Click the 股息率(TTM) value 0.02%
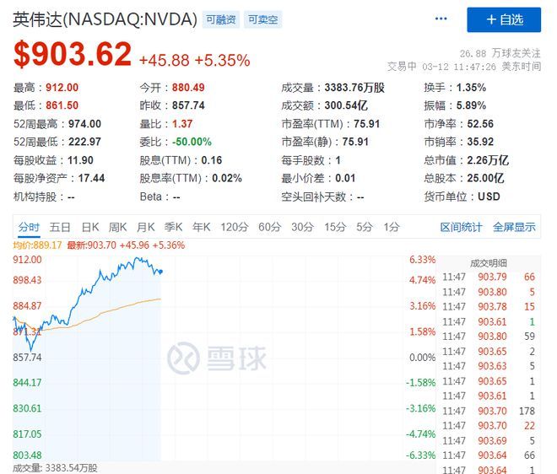 click(x=227, y=178)
